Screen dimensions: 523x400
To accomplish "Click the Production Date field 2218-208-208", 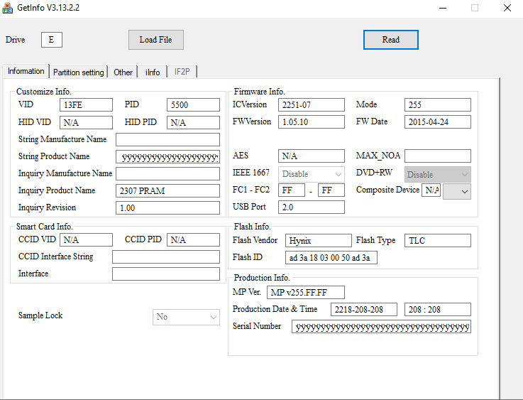I will click(x=364, y=310).
